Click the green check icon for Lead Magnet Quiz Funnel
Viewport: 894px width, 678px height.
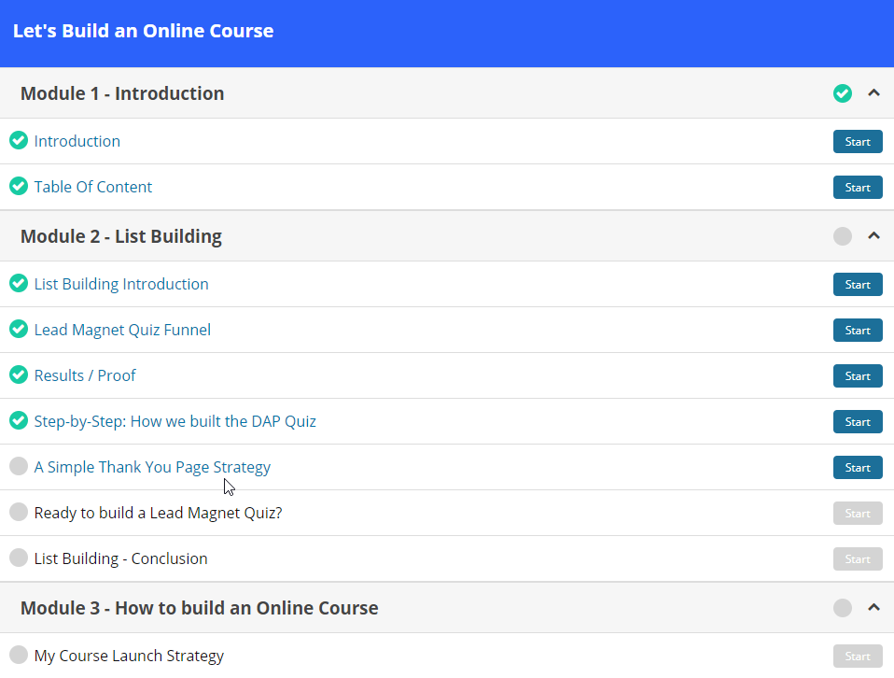pos(19,330)
